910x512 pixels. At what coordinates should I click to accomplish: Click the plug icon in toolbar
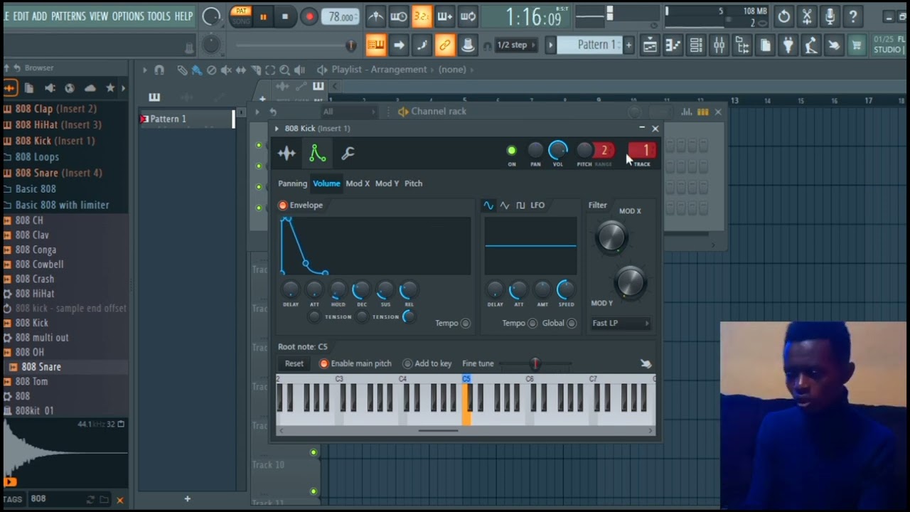coord(788,46)
